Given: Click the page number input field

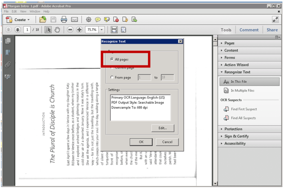Looking at the screenshot, I should 27,30.
